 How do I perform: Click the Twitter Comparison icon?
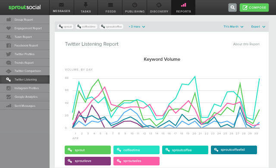tap(9, 71)
